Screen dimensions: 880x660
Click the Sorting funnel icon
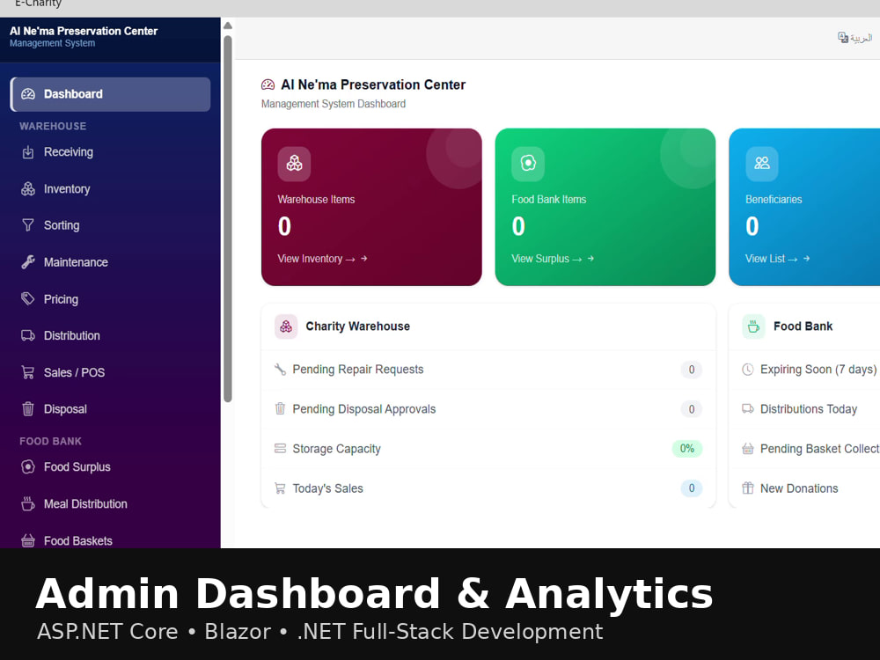point(28,225)
